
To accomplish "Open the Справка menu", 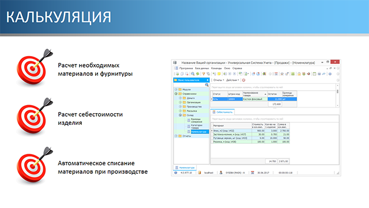I will (x=237, y=68).
